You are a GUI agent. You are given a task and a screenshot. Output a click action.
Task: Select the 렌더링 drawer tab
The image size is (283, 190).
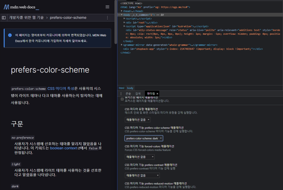(x=151, y=94)
